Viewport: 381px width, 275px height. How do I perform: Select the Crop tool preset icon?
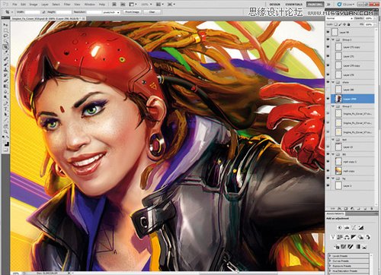click(8, 12)
